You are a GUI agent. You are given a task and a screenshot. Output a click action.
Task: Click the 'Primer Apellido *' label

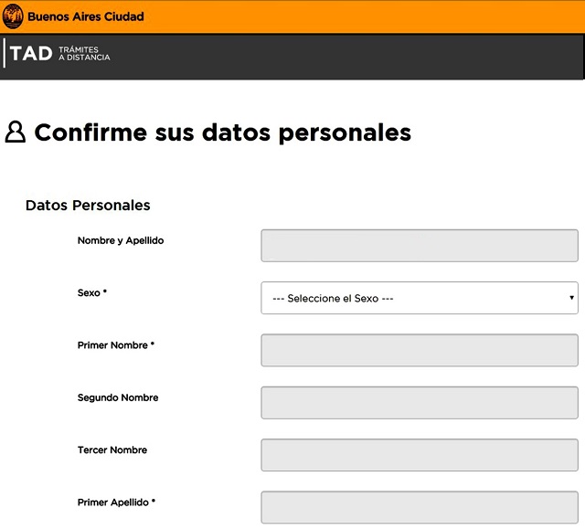pos(117,502)
